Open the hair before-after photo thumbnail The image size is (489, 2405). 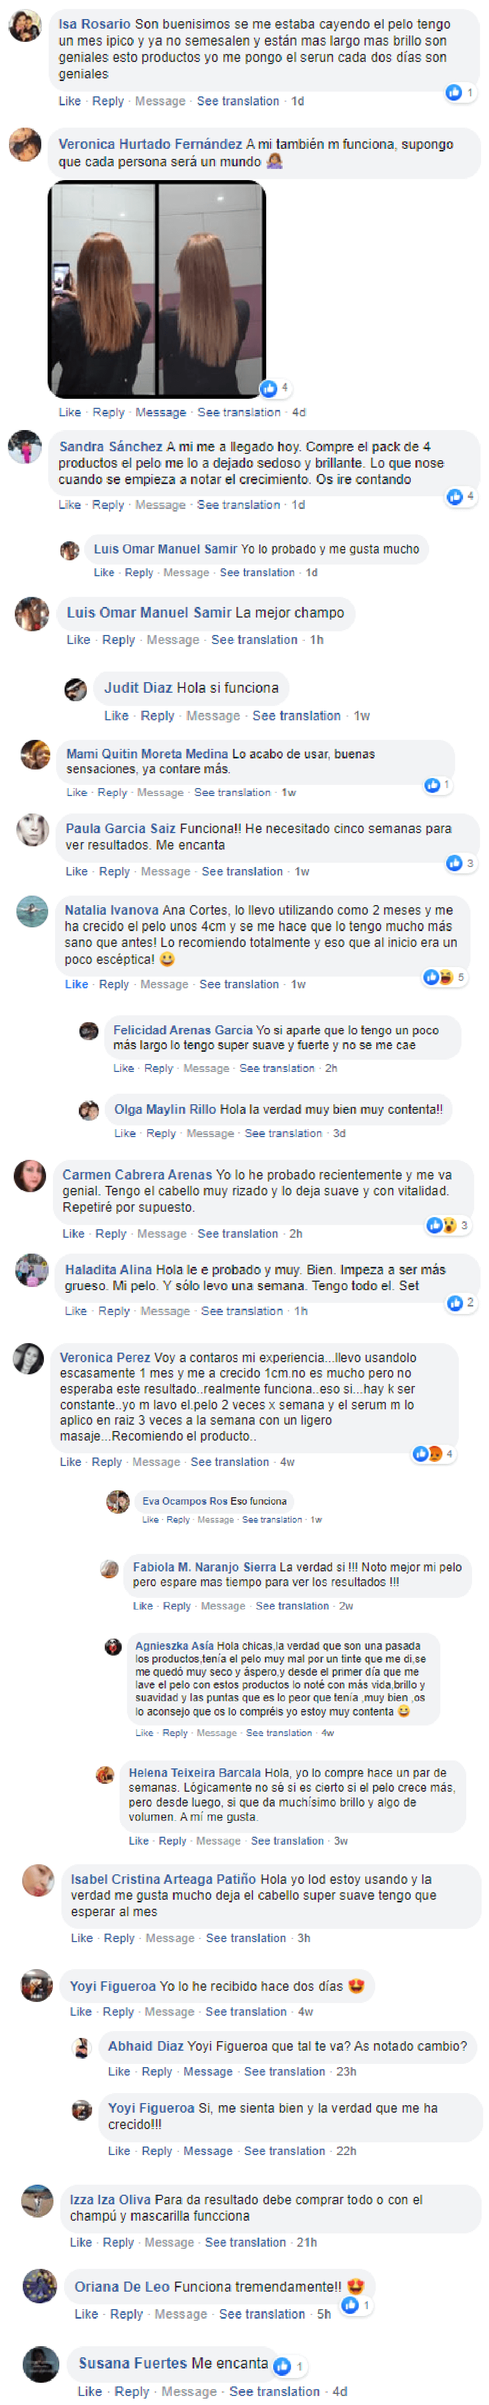coord(157,289)
